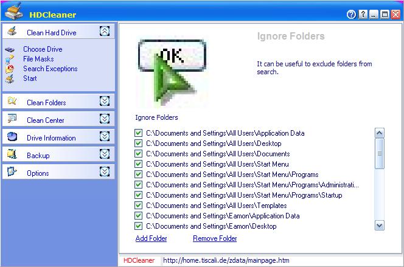Select the All Users\Documents path text
404x267 pixels.
(x=218, y=154)
